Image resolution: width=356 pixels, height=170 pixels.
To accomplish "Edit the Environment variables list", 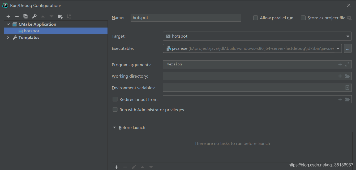I will click(x=347, y=88).
